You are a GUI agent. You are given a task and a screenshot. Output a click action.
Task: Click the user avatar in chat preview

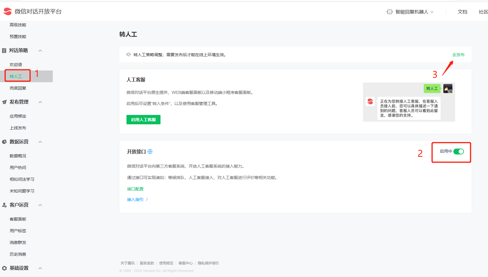pos(448,89)
